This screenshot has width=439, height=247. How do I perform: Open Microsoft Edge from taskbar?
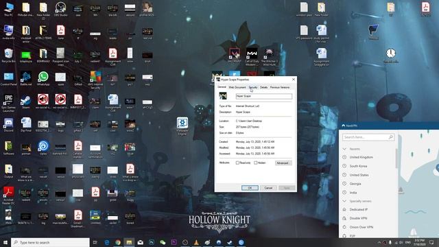click(107, 242)
